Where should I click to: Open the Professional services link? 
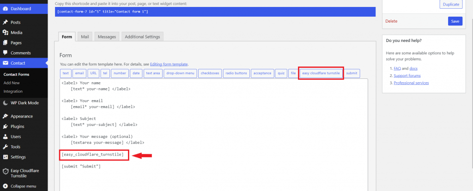pyautogui.click(x=411, y=83)
